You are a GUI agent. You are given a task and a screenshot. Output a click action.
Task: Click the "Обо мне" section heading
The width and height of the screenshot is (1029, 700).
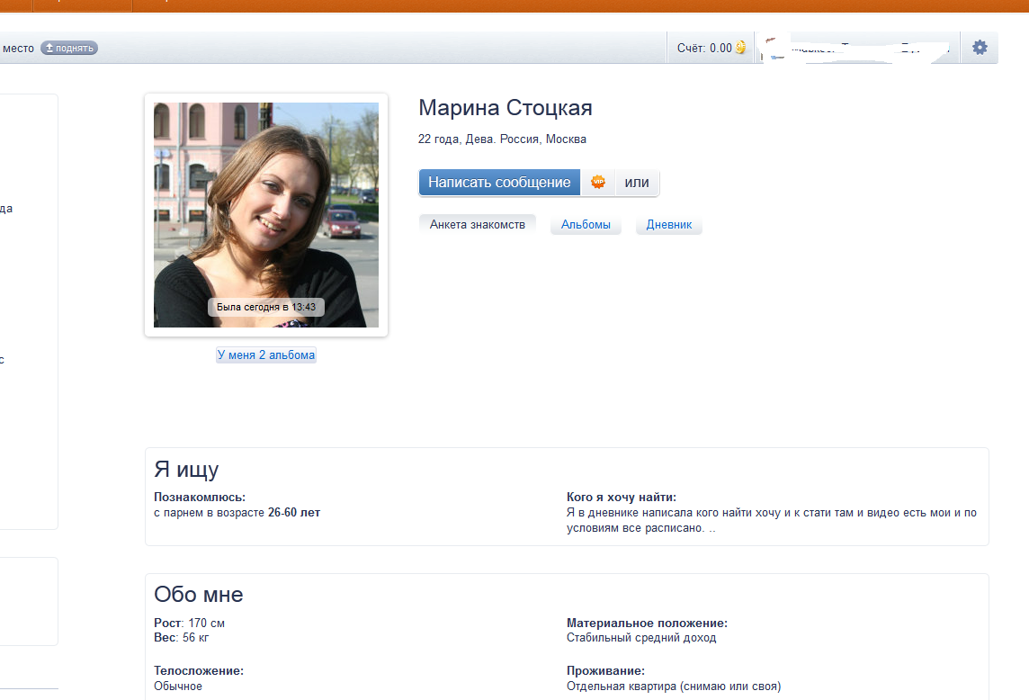click(x=199, y=595)
